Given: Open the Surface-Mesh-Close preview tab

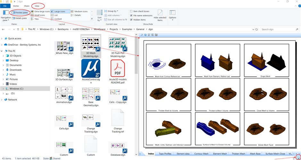Looking at the screenshot, I should tap(275, 154).
